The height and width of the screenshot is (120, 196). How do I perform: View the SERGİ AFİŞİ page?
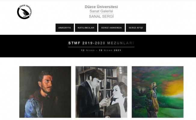(x=136, y=28)
